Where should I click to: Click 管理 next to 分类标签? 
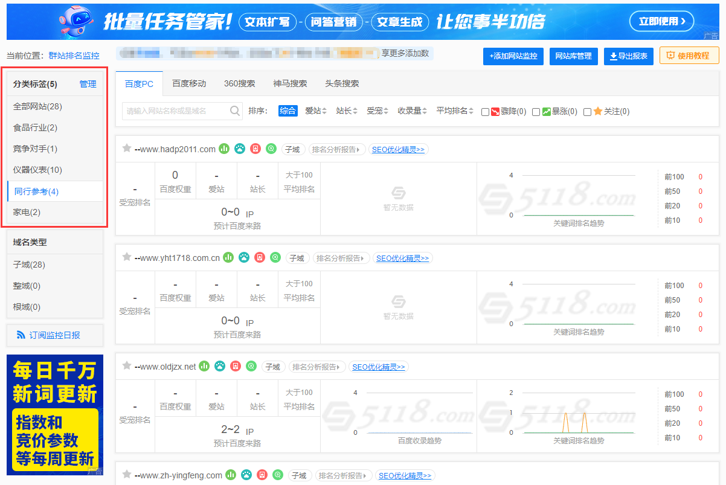(88, 84)
